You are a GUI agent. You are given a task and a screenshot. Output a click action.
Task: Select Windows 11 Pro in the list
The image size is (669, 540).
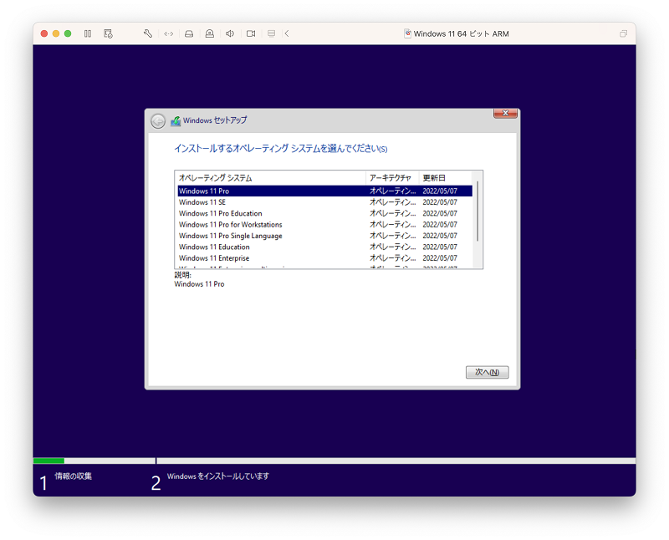coord(324,191)
